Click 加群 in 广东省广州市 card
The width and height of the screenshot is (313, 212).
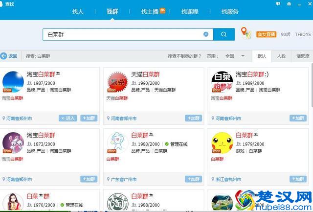click(194, 179)
